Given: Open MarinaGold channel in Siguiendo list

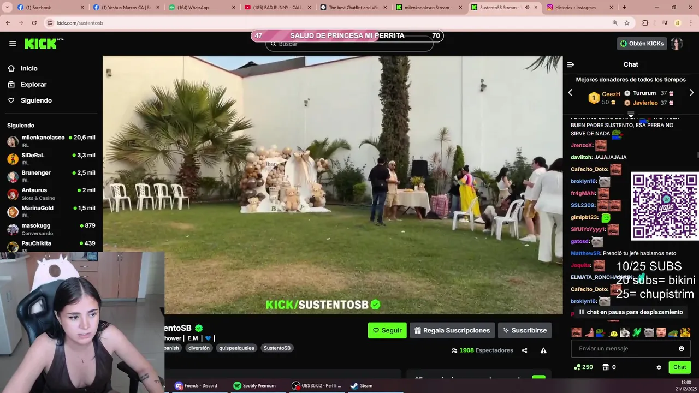Looking at the screenshot, I should point(51,211).
